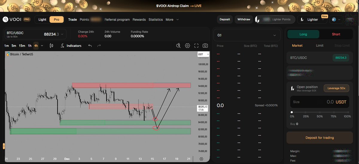
Task: Select 4h timeframe
Action: tap(36, 46)
